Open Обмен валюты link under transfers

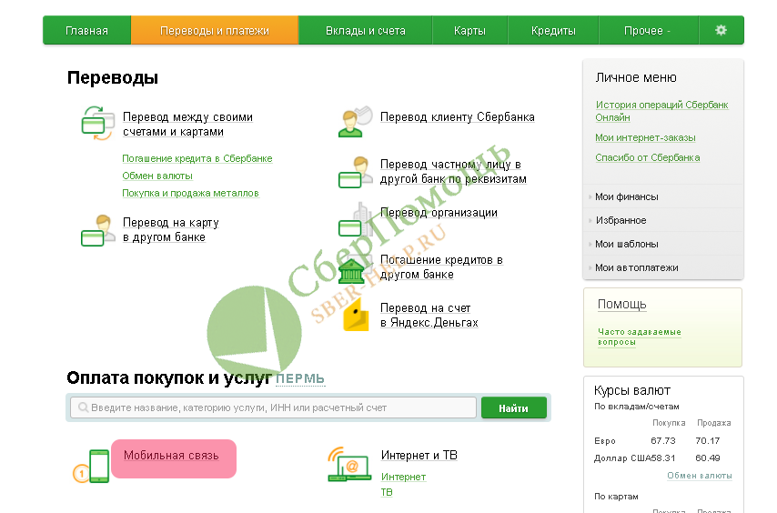(x=157, y=176)
